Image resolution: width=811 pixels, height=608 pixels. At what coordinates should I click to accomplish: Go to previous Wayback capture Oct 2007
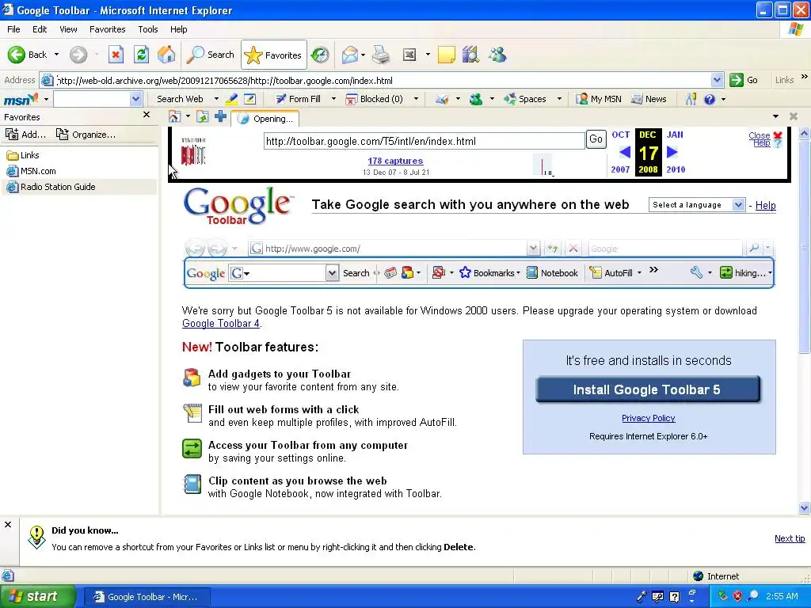pyautogui.click(x=624, y=152)
